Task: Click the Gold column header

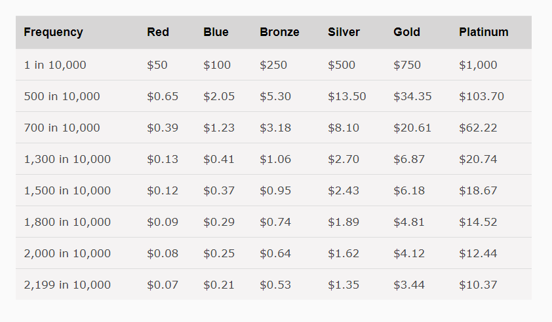Action: coord(406,32)
